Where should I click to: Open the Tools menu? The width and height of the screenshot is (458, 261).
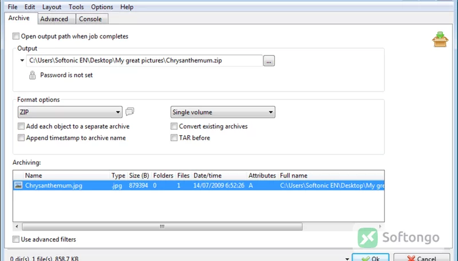point(76,7)
